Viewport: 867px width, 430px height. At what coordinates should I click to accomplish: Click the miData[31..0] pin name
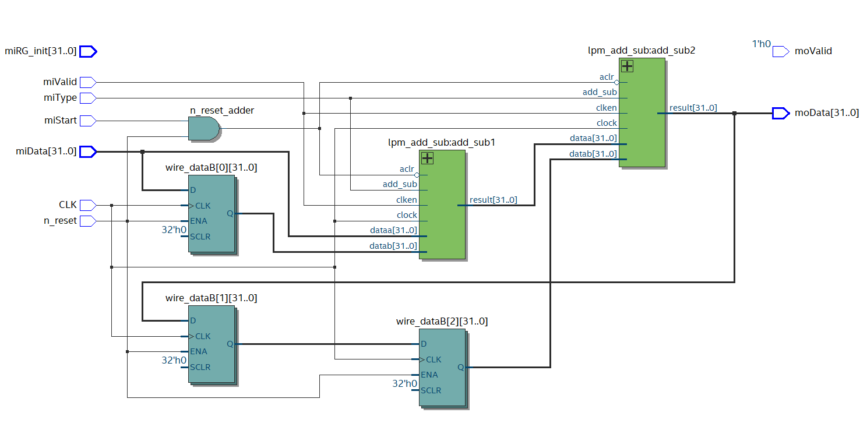click(46, 151)
